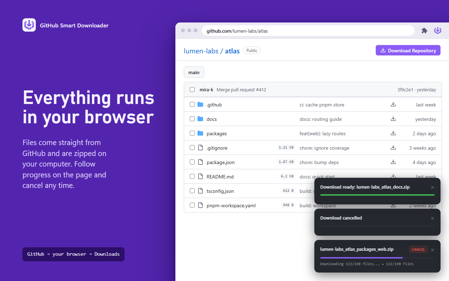Screen dimensions: 449x281
Task: Check the docs folder checkbox
Action: tap(192, 119)
